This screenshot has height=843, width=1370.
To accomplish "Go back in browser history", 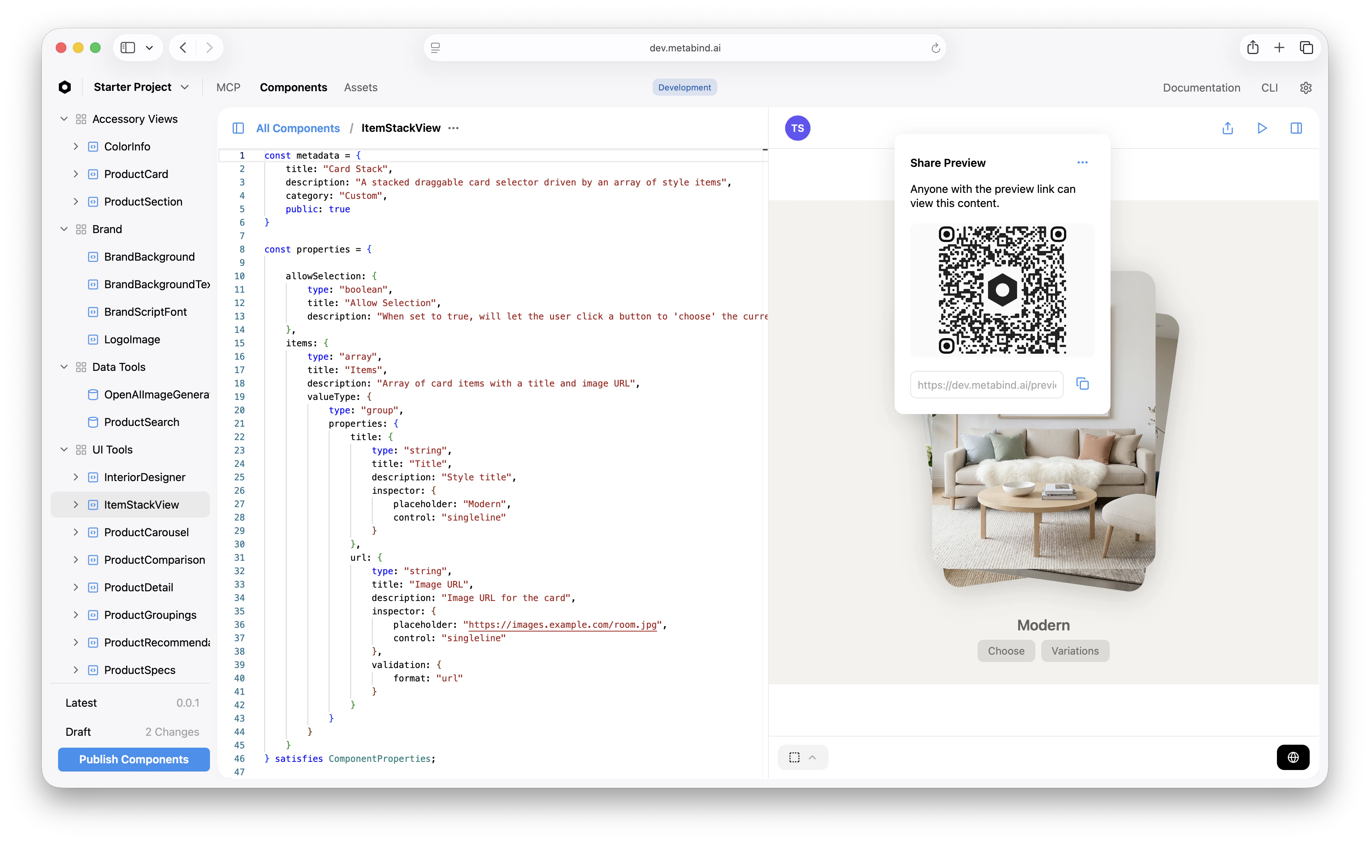I will pyautogui.click(x=184, y=47).
